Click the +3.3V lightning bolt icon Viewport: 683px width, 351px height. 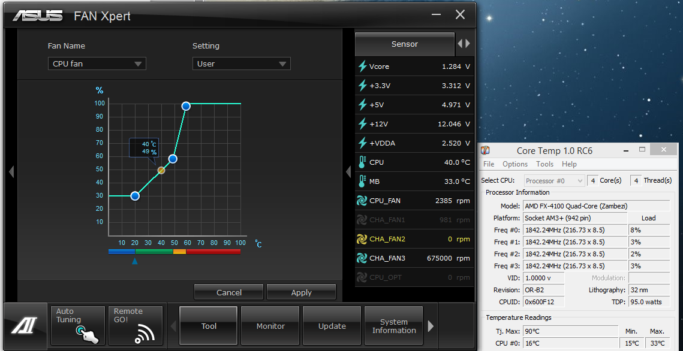[x=362, y=86]
